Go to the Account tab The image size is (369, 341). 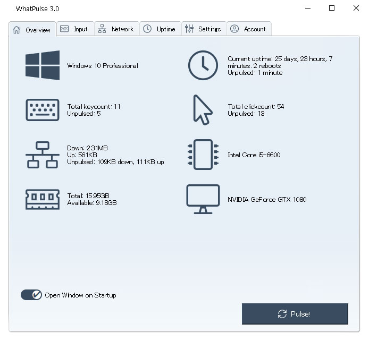coord(249,29)
